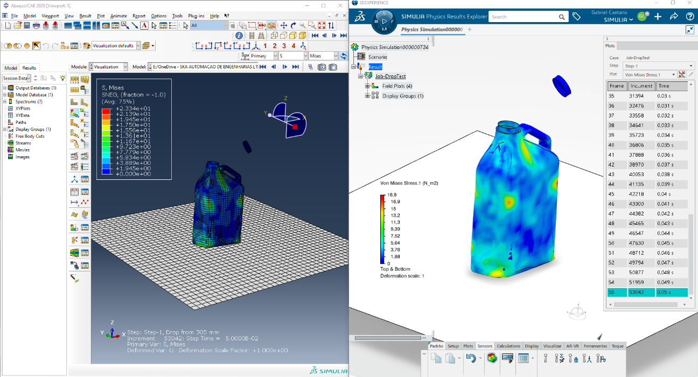Apply saved view 1 in Abaqus views toolbar
The image size is (698, 377).
click(265, 46)
